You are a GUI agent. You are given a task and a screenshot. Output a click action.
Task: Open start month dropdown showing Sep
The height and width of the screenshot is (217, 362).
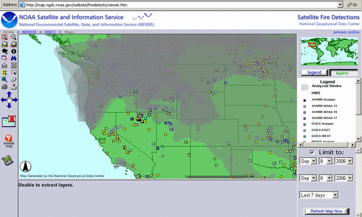click(x=308, y=161)
